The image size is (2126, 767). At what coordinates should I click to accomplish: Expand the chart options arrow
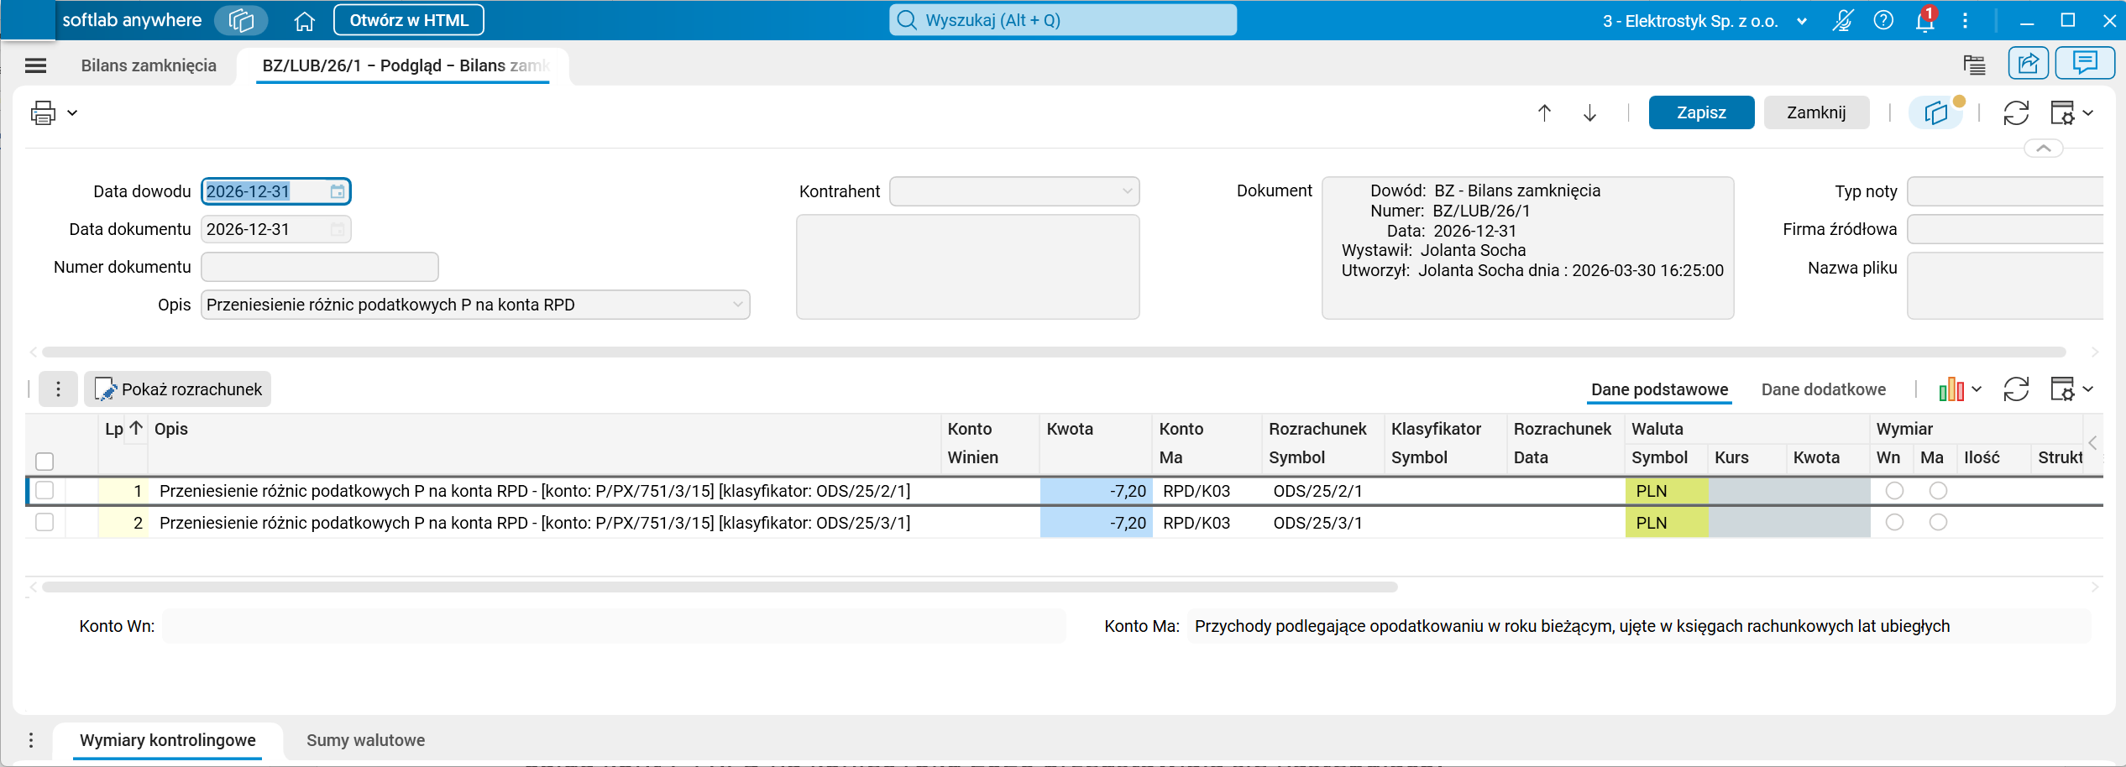pos(1977,389)
